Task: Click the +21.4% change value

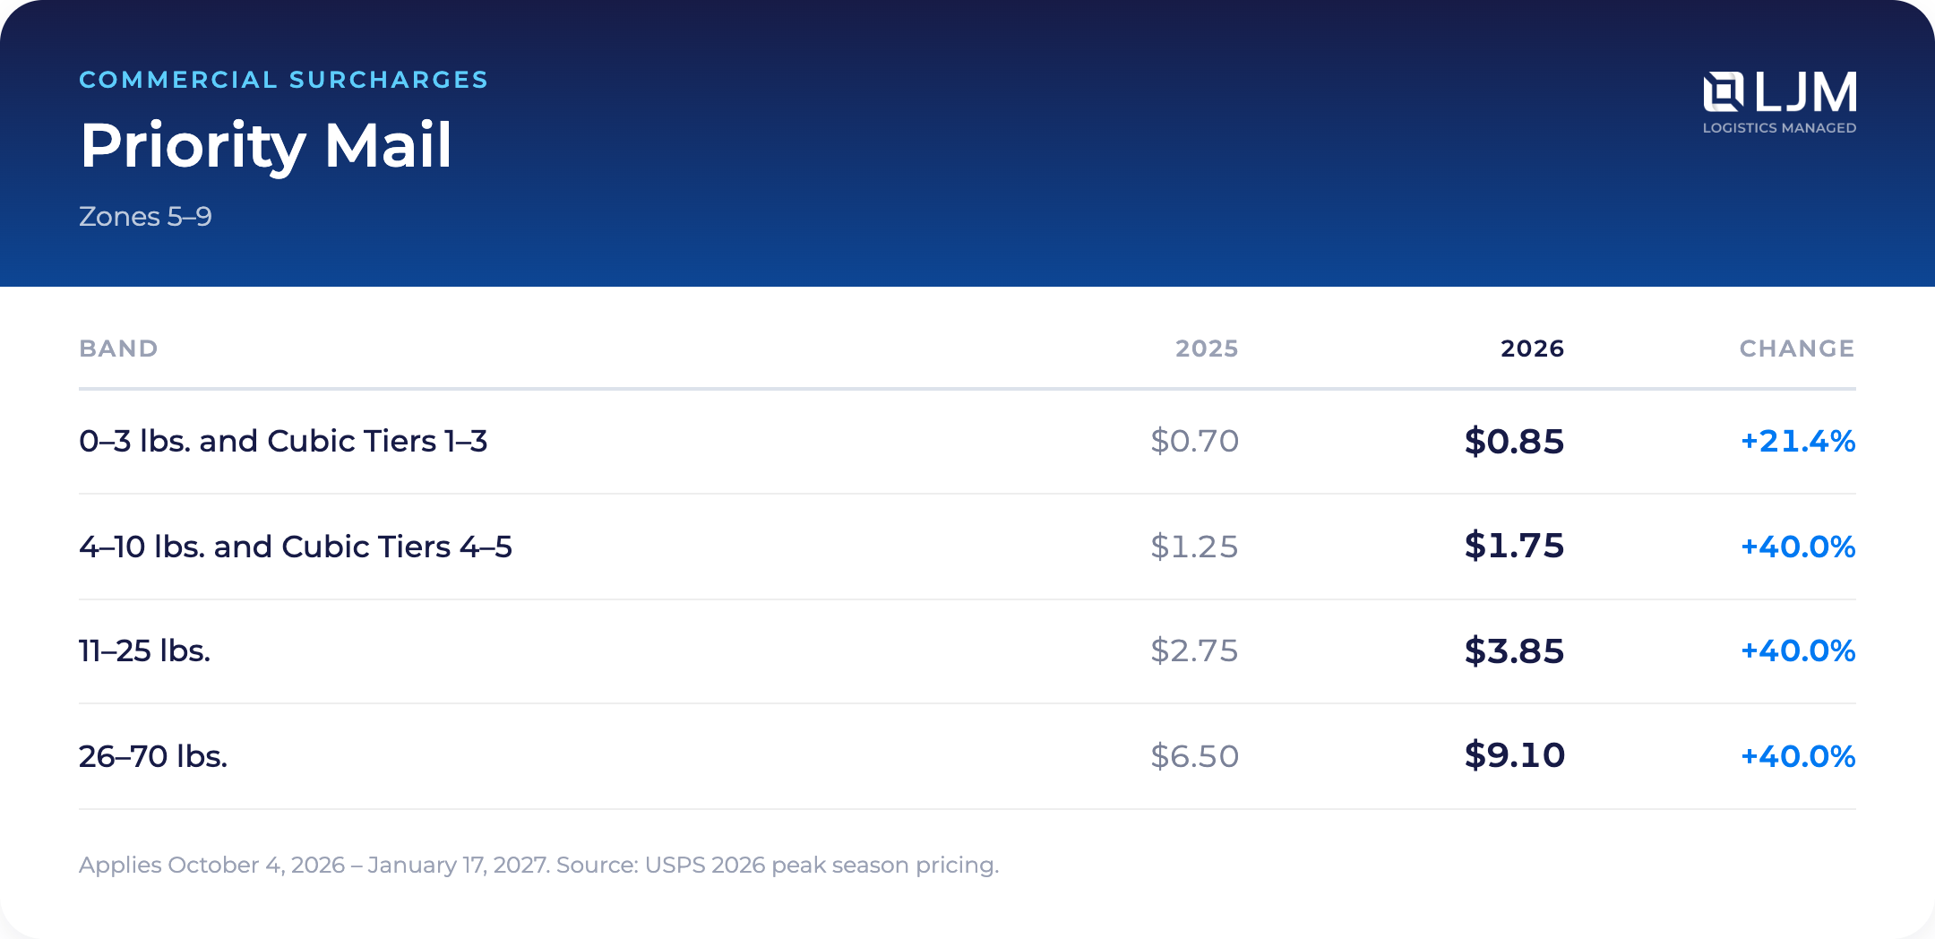Action: (x=1798, y=442)
